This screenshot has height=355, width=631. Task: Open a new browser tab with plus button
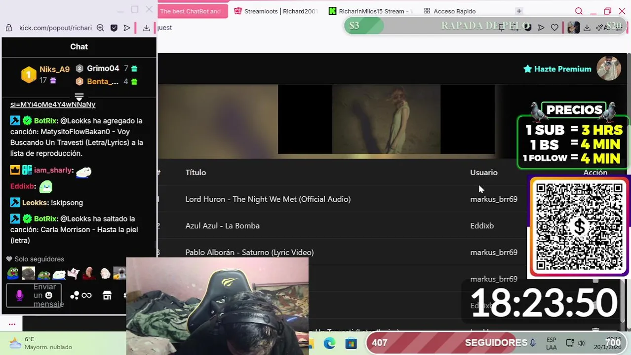(519, 11)
